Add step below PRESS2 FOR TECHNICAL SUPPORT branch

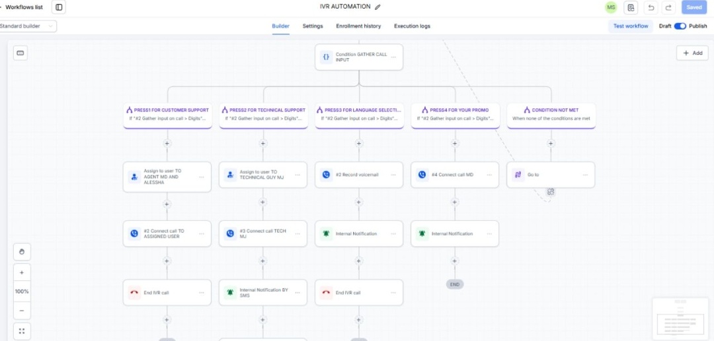(x=262, y=144)
